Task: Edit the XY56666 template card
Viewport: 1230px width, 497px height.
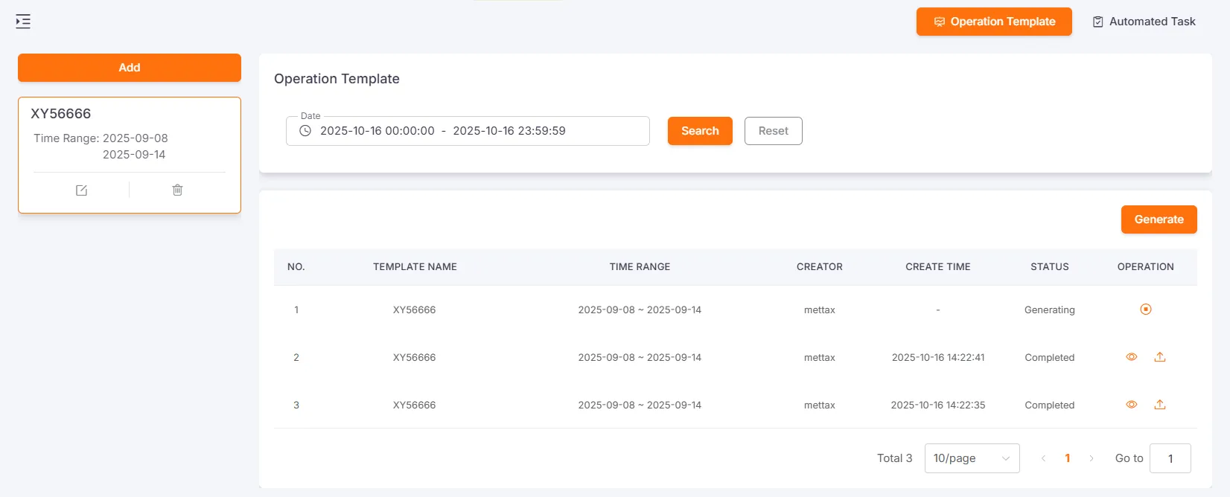Action: coord(81,190)
